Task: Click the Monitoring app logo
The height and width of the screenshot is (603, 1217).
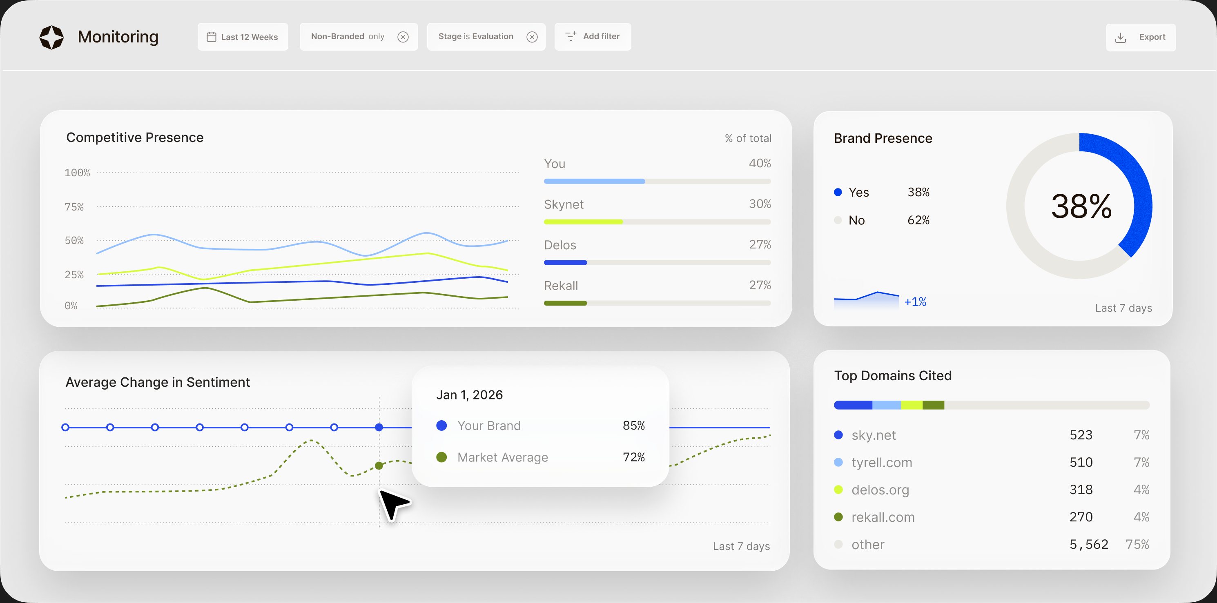Action: 52,36
